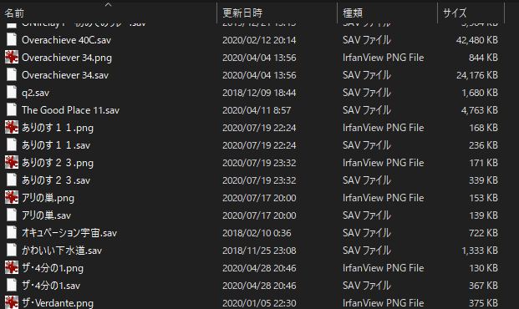Select the file name The Good Place 11.sav
This screenshot has height=309, width=519.
click(x=70, y=110)
